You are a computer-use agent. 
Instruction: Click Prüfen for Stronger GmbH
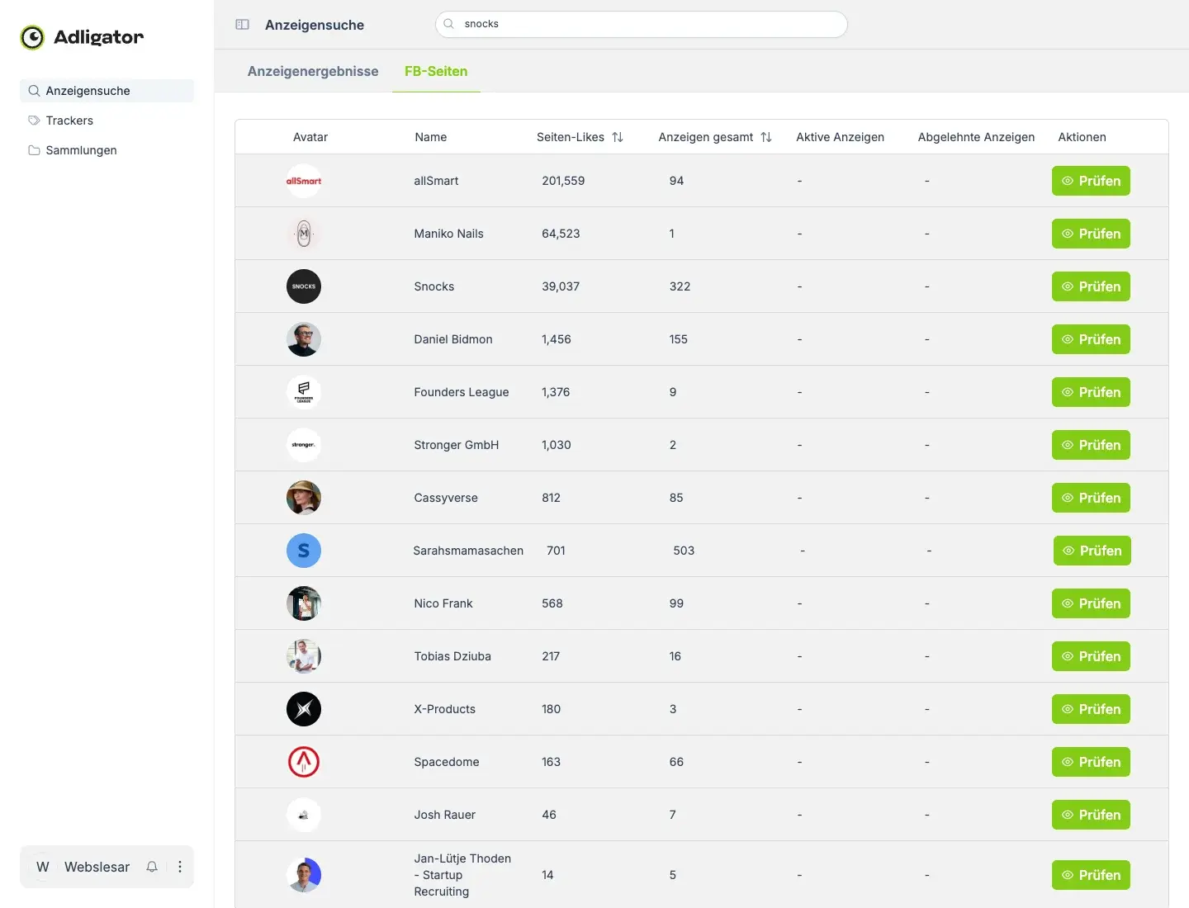(x=1091, y=445)
